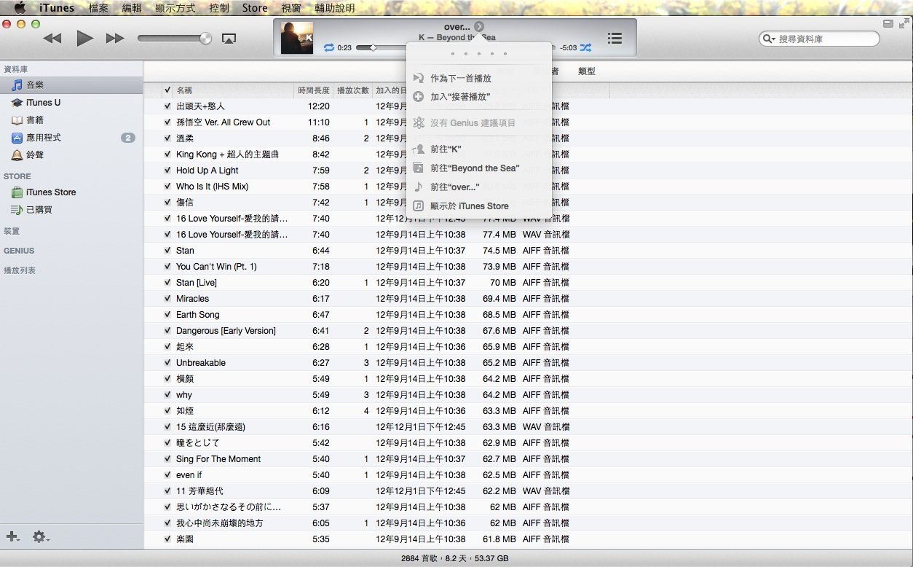Open the search field magnifier dropdown
913x567 pixels.
point(769,39)
